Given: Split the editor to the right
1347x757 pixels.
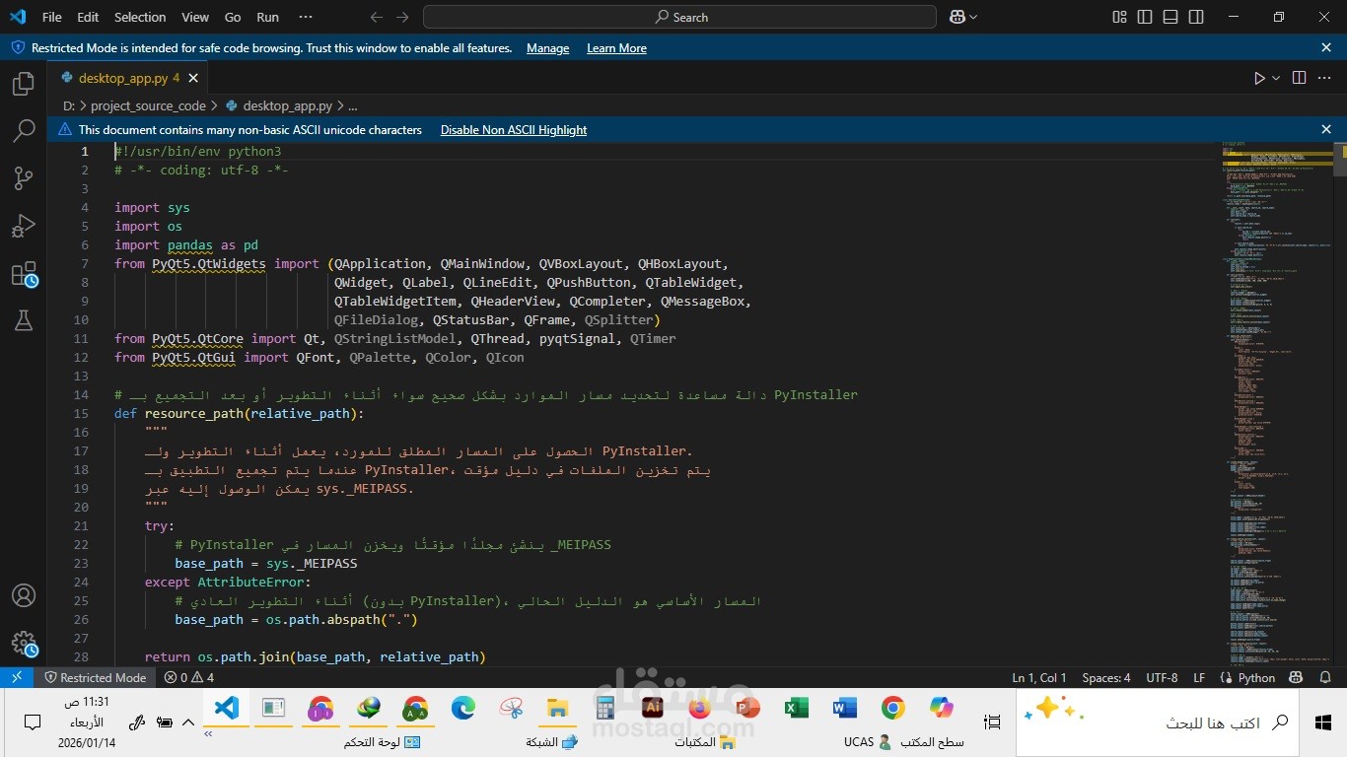Looking at the screenshot, I should click(1299, 78).
